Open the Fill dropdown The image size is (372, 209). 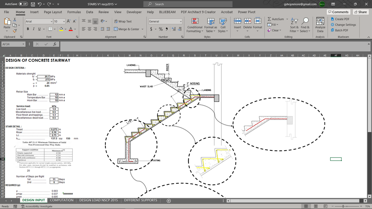pyautogui.click(x=273, y=25)
